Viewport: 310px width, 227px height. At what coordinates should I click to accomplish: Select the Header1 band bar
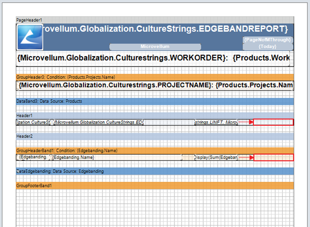pos(155,115)
